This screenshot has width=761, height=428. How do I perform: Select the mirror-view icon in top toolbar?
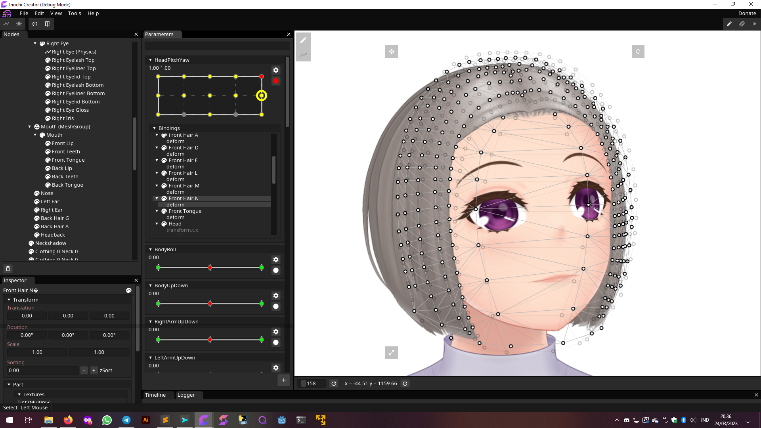(x=47, y=24)
